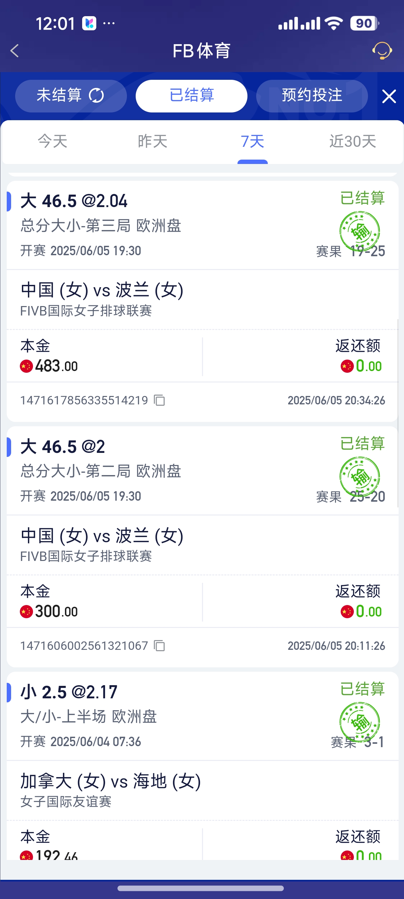Switch to 未结算 unsettled bets
The width and height of the screenshot is (404, 899).
(71, 96)
